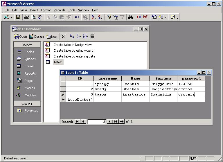Open the Records menu
Viewport: 223px width, 162px height.
click(x=59, y=10)
